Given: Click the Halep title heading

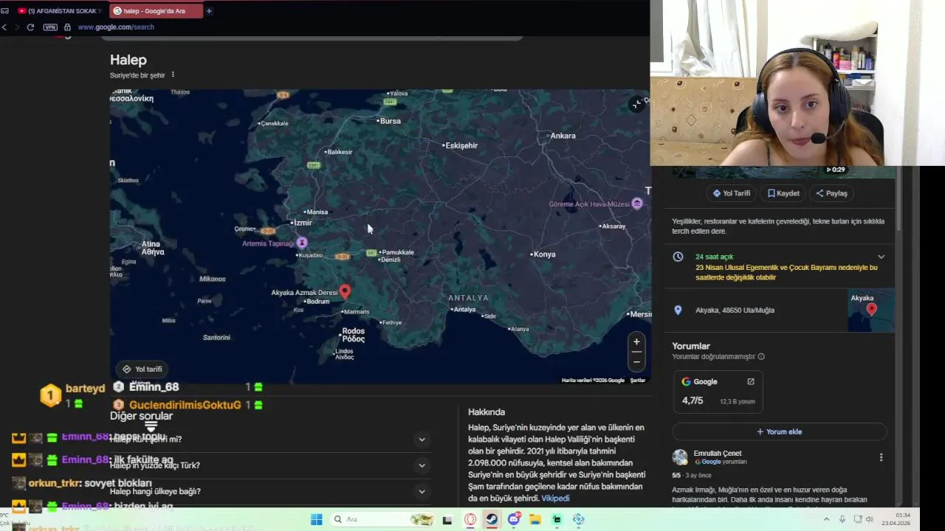Looking at the screenshot, I should pyautogui.click(x=128, y=60).
